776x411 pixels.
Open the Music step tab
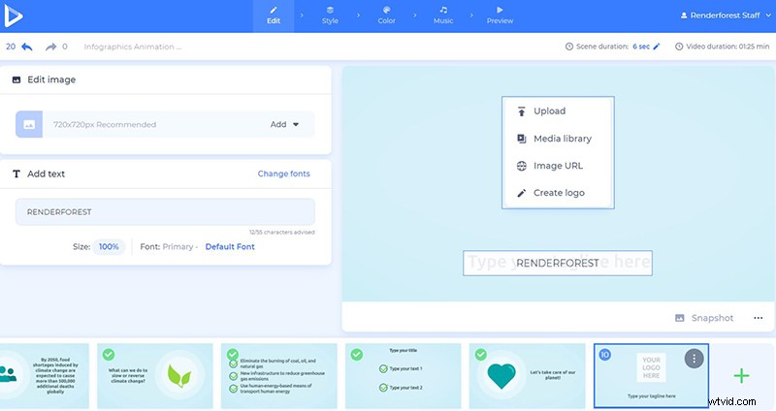443,16
